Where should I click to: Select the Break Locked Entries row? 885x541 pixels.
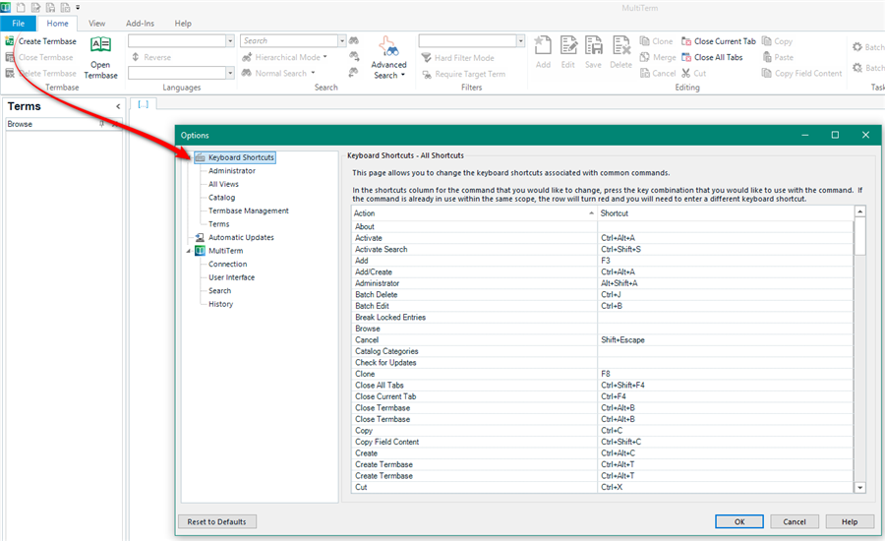[474, 318]
